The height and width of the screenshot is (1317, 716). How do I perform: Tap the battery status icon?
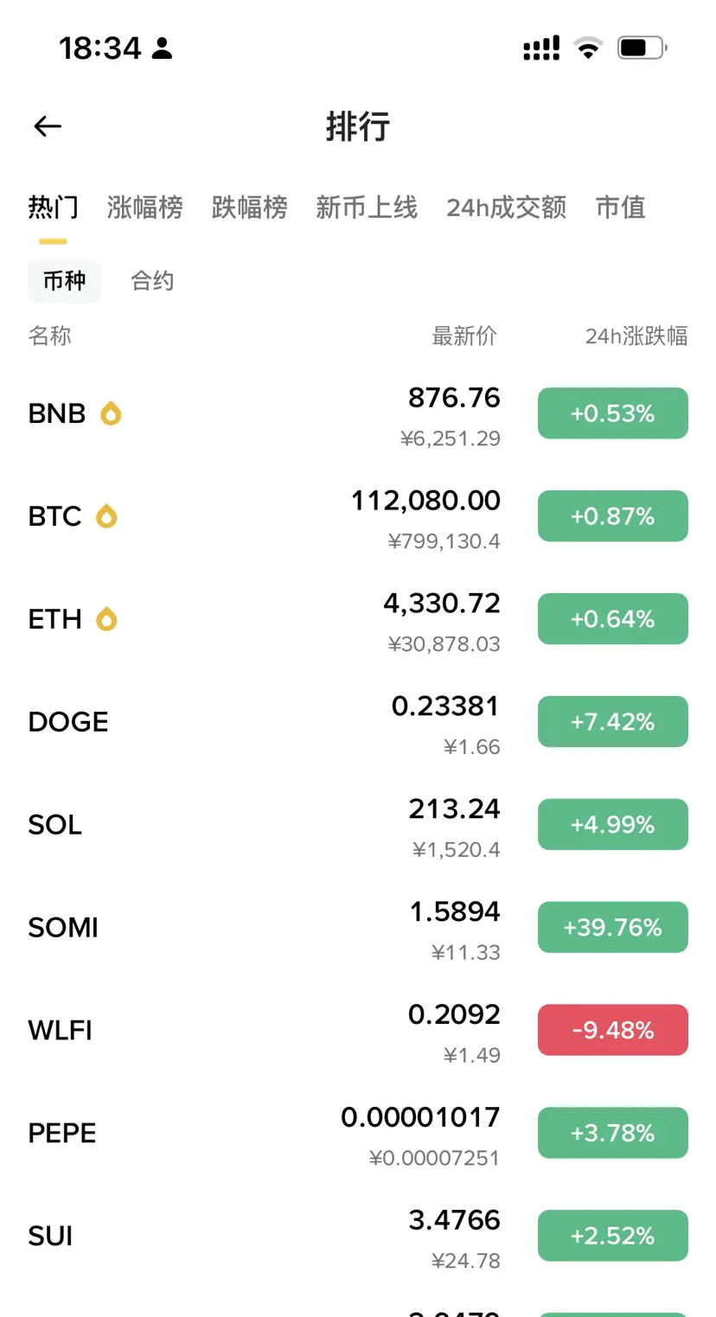642,48
